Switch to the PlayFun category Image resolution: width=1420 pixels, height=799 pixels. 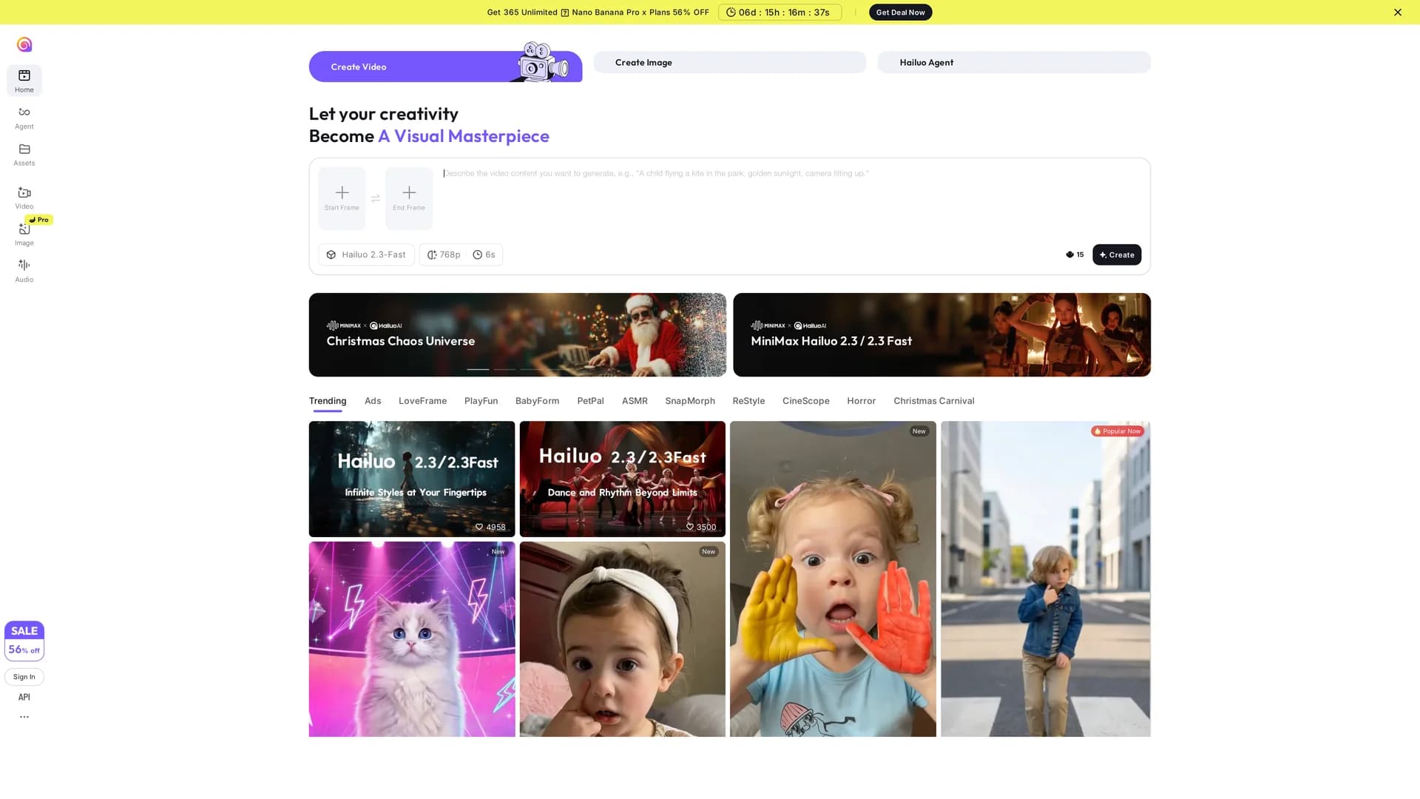coord(481,401)
